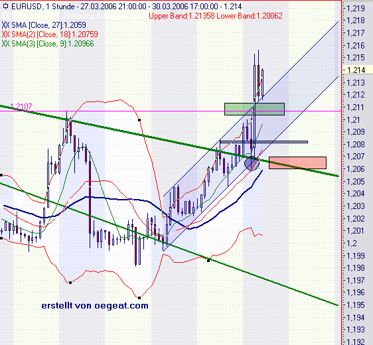Click the 1,195 price axis label
The width and height of the screenshot is (373, 345).
(x=356, y=305)
